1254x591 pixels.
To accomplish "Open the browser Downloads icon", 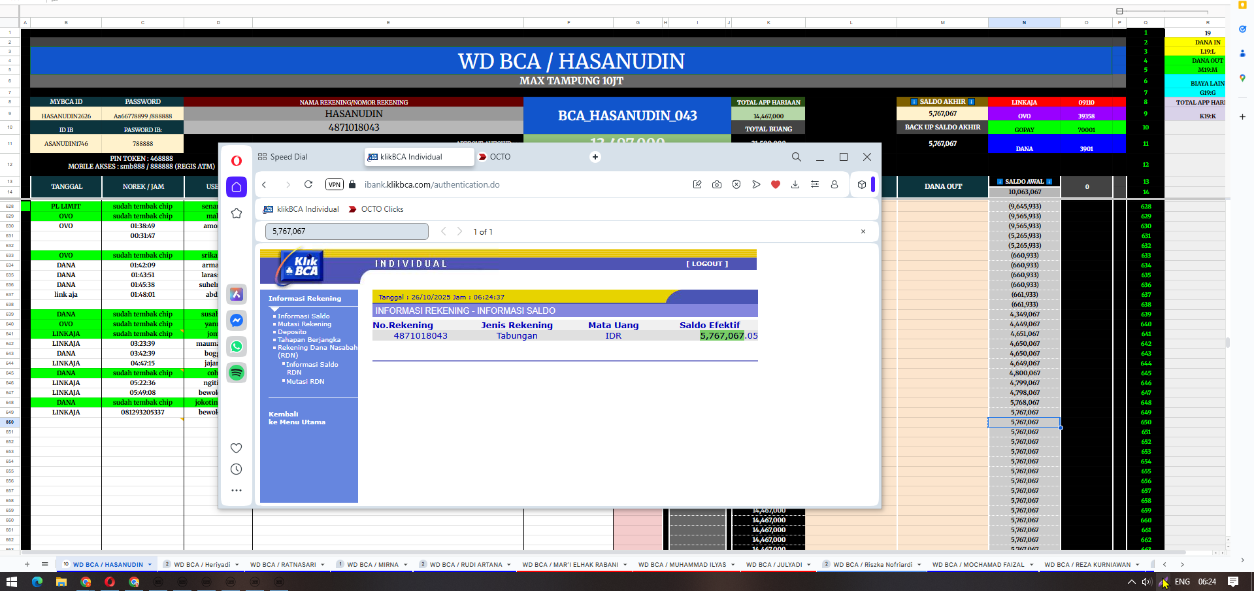I will click(x=795, y=184).
